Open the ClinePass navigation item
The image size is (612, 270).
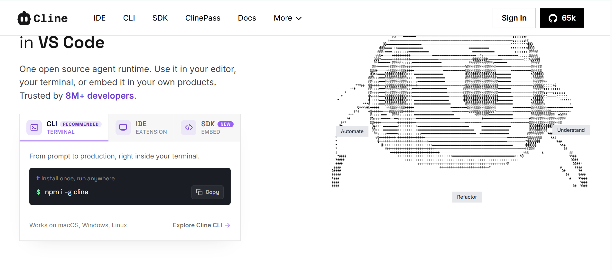point(203,18)
